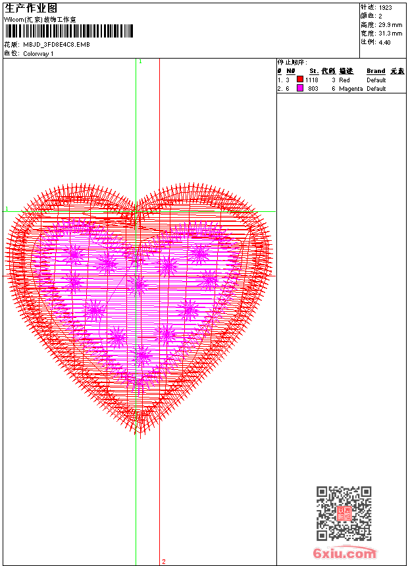The height and width of the screenshot is (566, 408).
Task: Click the width value 31.3 mm
Action: coord(390,33)
